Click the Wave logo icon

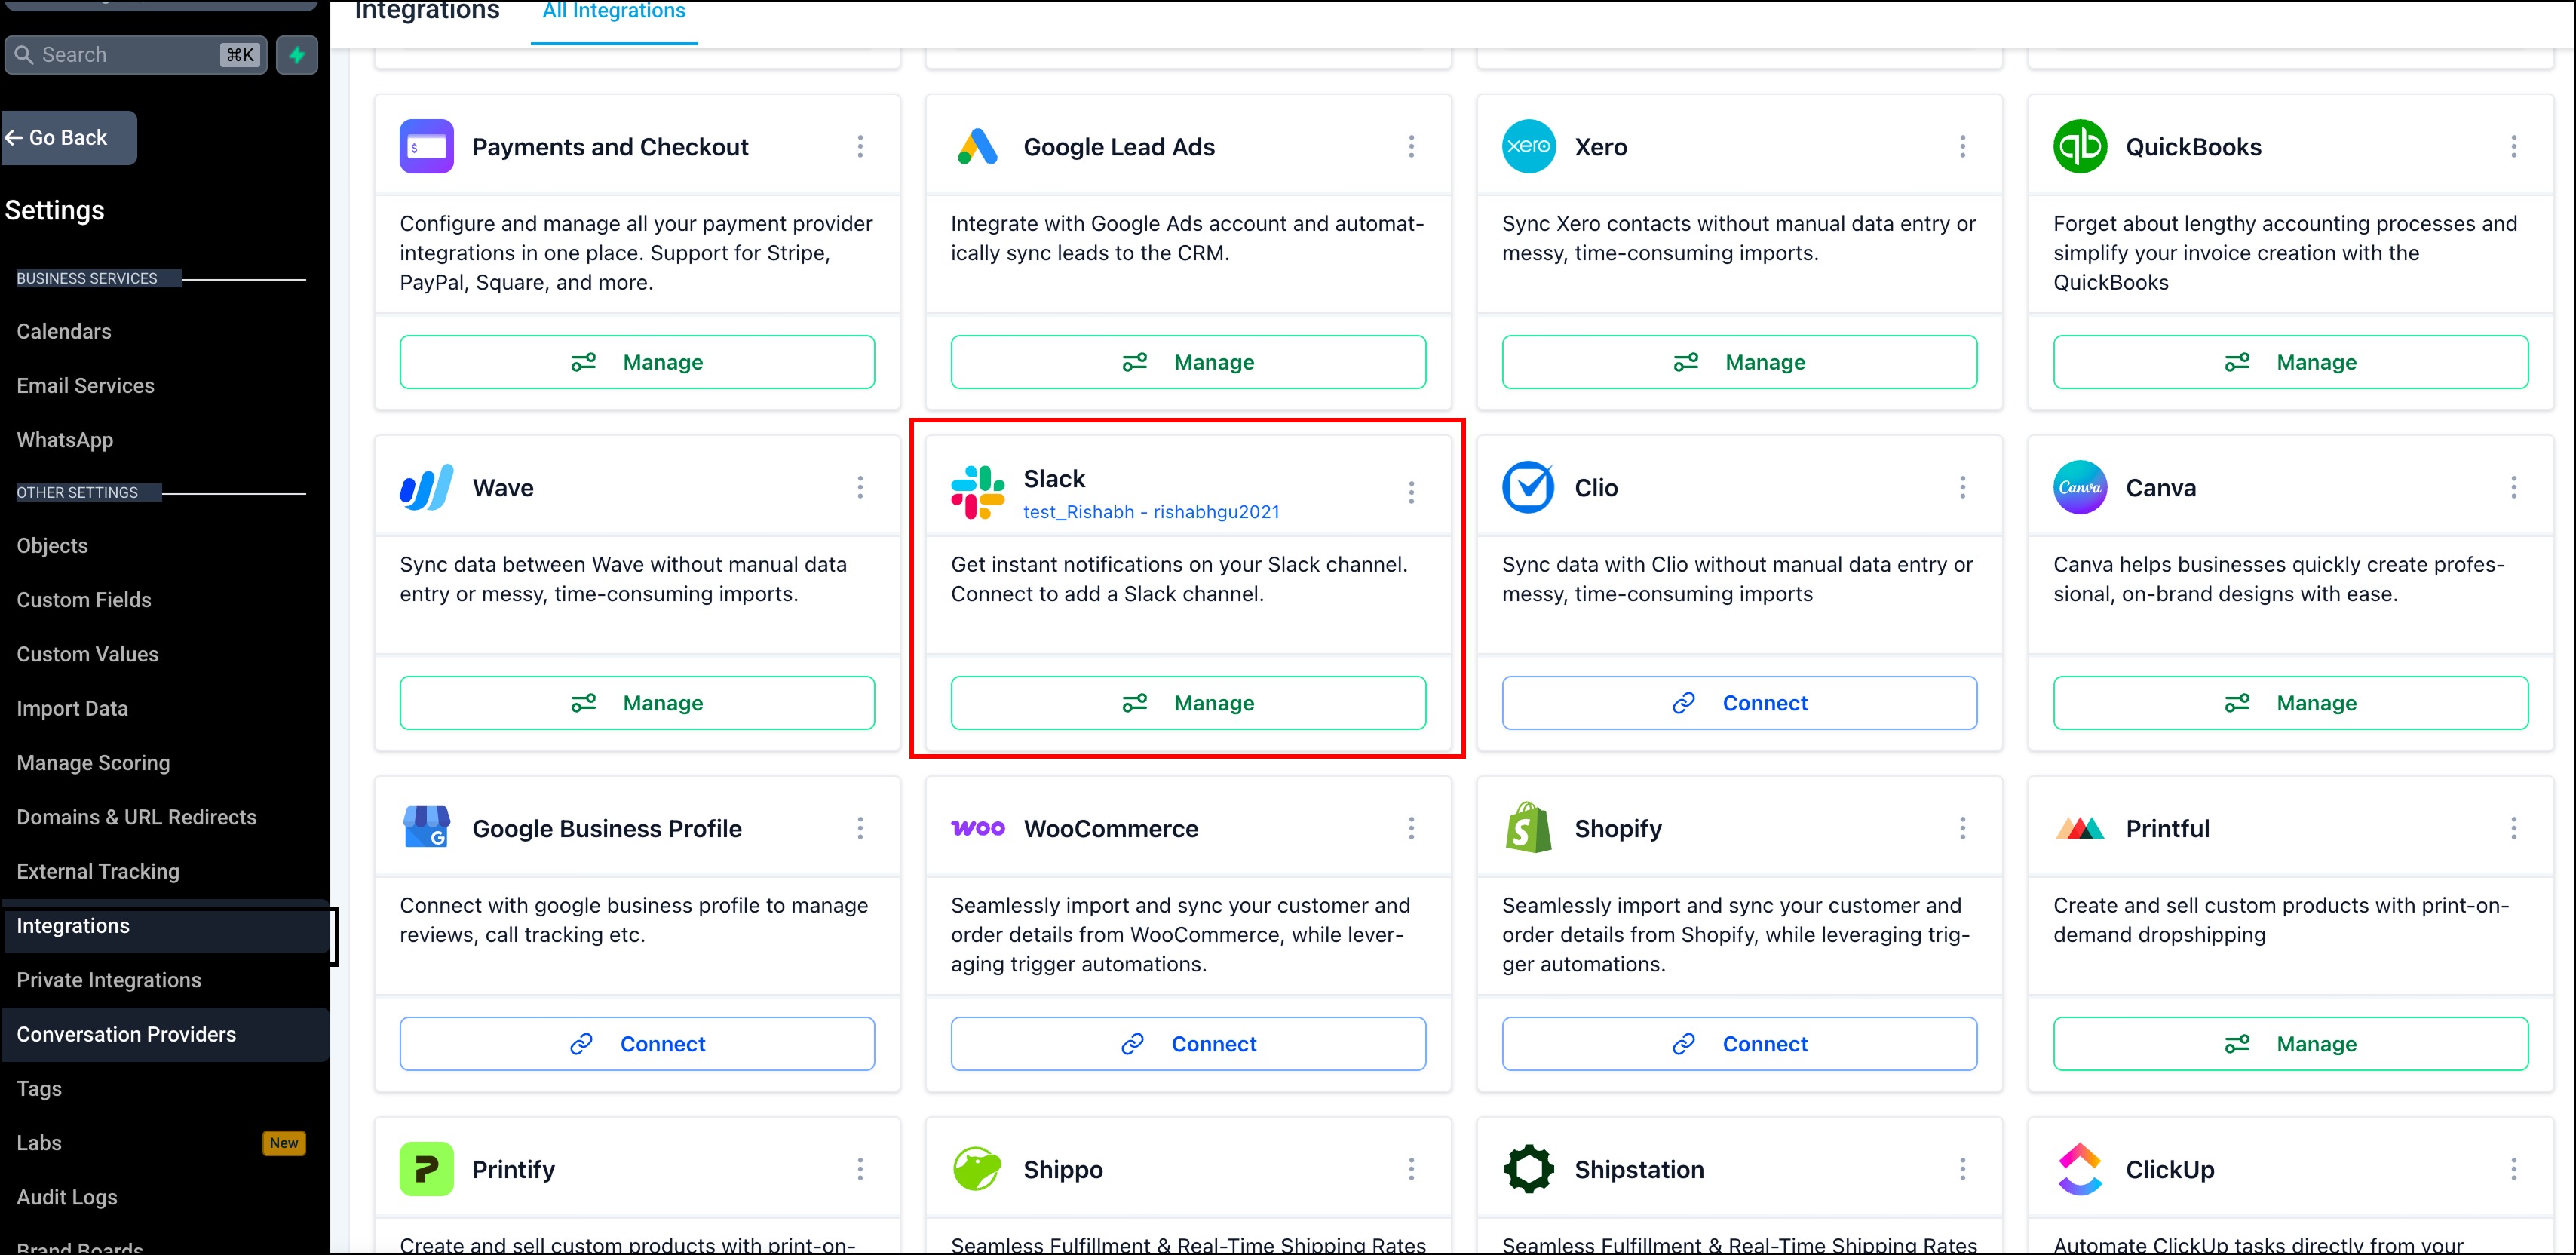[x=427, y=488]
